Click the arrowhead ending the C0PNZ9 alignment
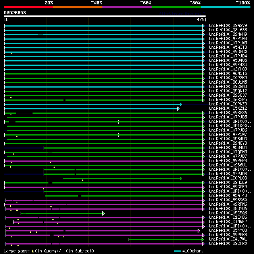 pyautogui.click(x=181, y=104)
